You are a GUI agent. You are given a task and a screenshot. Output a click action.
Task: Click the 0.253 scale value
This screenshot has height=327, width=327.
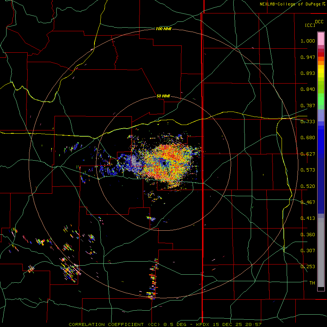click(x=308, y=267)
